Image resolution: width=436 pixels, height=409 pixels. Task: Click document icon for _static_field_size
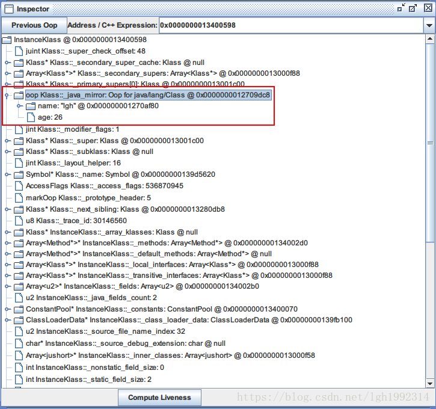pos(19,380)
